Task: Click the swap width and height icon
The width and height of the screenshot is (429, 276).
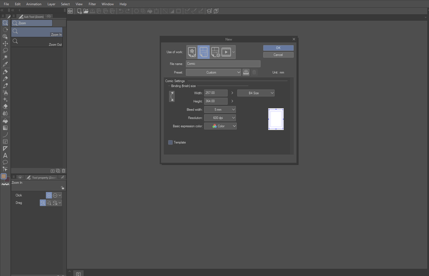Action: [172, 96]
